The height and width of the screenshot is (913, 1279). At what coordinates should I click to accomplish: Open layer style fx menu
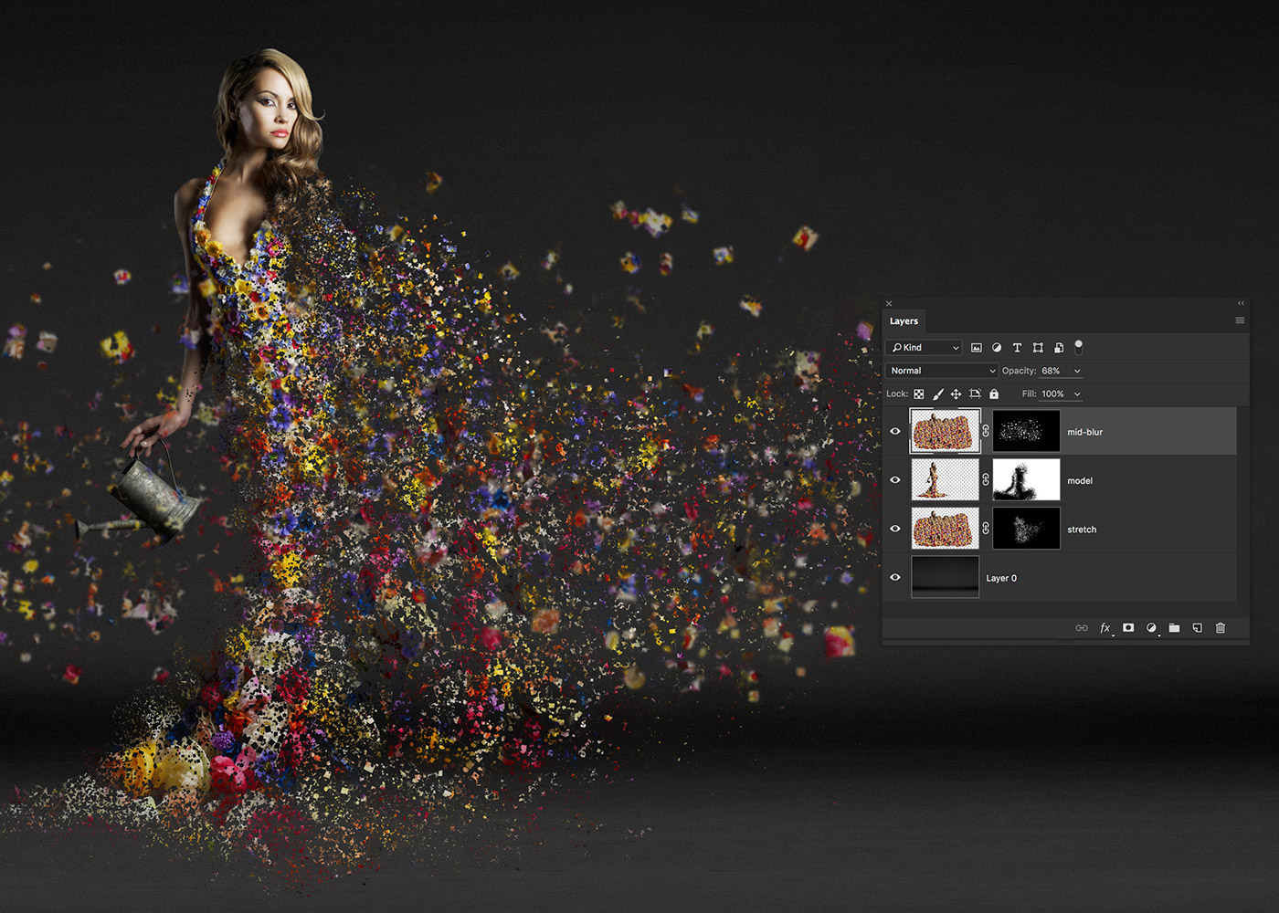(x=1105, y=628)
